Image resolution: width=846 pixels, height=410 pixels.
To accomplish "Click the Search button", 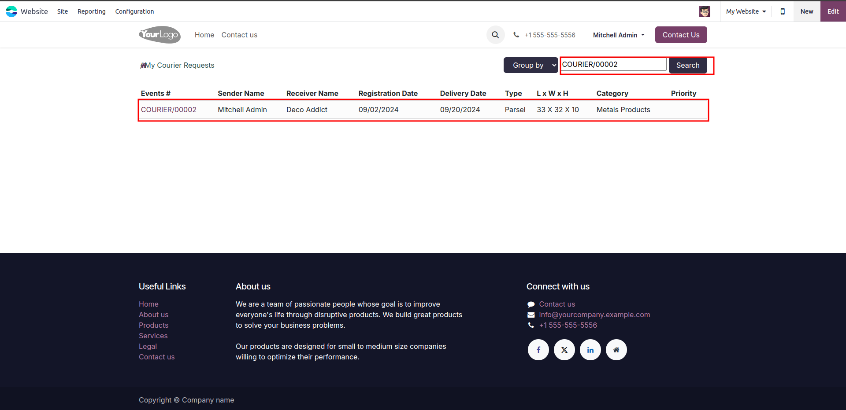I will (x=688, y=65).
